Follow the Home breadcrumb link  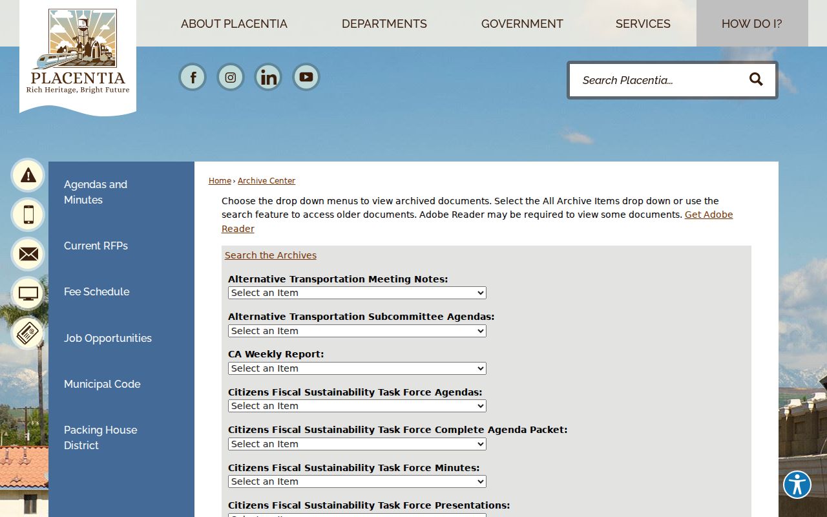click(x=220, y=181)
